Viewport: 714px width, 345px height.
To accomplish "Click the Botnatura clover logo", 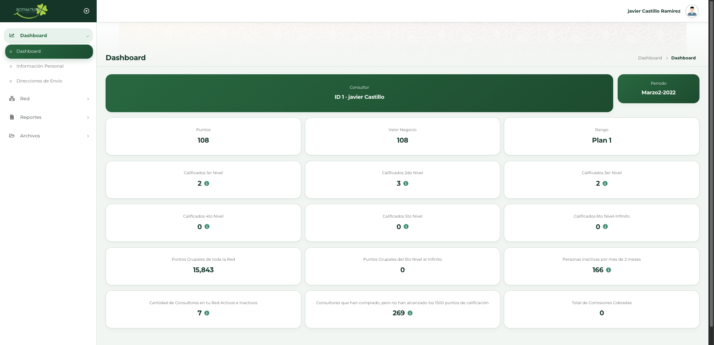I will click(30, 11).
